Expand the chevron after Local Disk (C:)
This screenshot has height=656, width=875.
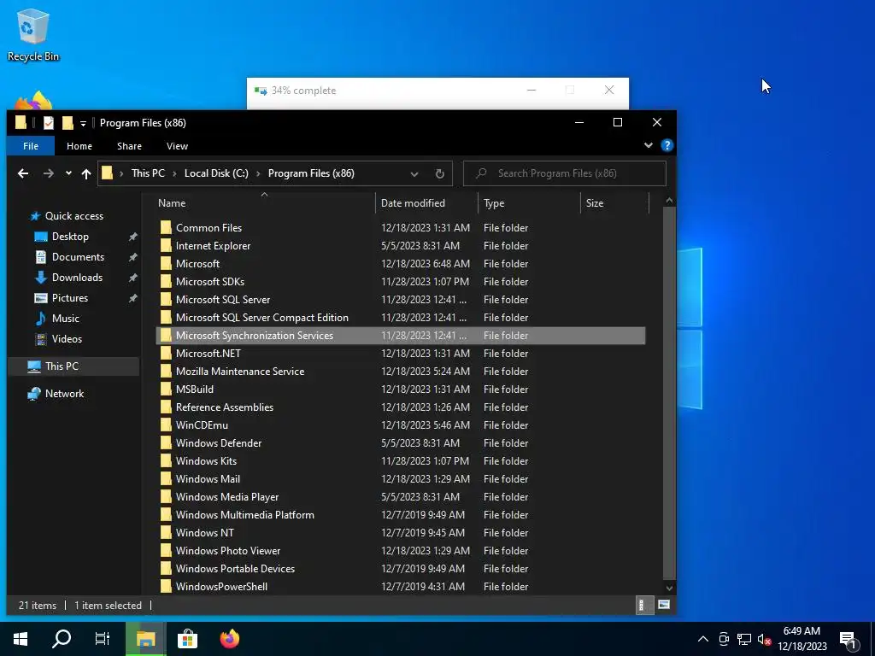258,173
